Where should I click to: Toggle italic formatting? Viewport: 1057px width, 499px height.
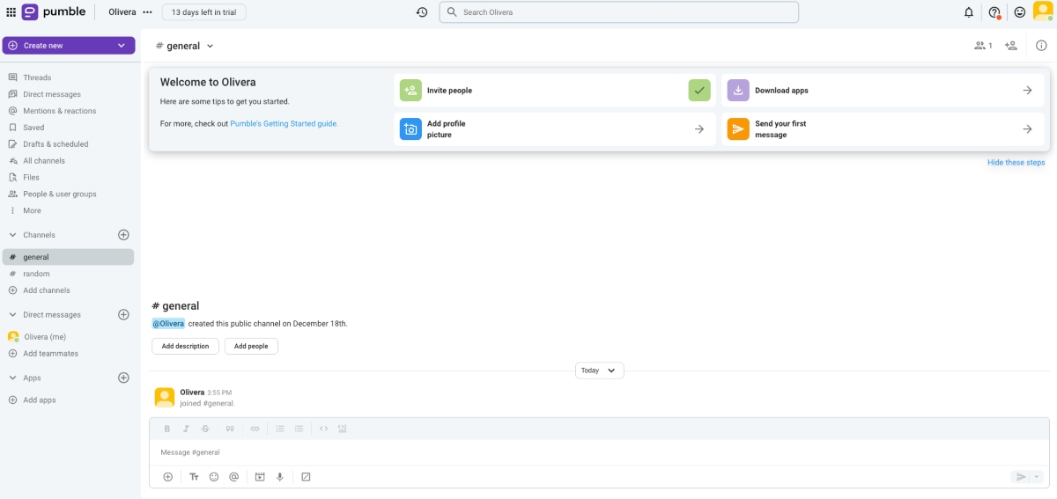[186, 429]
